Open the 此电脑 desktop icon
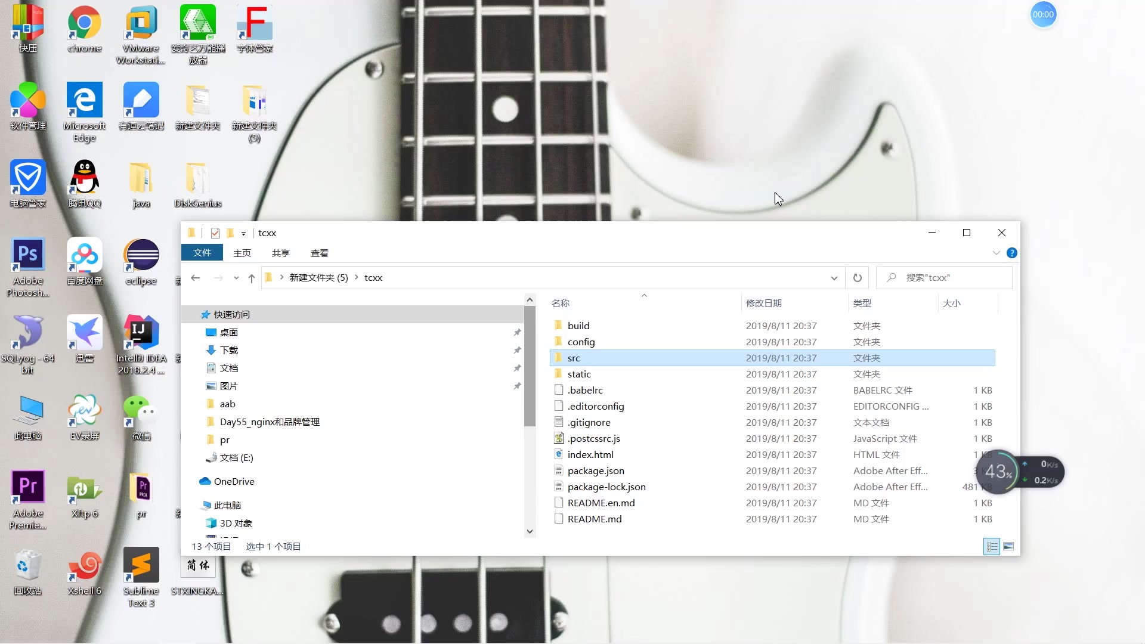The width and height of the screenshot is (1145, 644). tap(28, 416)
